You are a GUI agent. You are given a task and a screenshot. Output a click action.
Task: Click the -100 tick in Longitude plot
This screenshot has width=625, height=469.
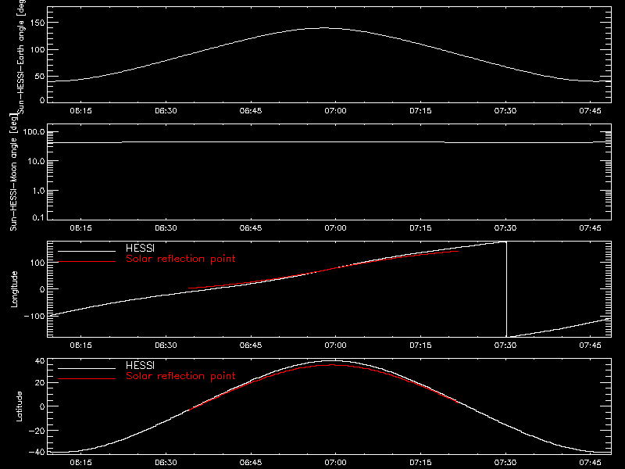pos(34,316)
